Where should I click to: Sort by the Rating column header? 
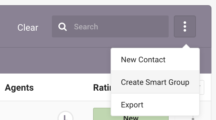[102, 88]
